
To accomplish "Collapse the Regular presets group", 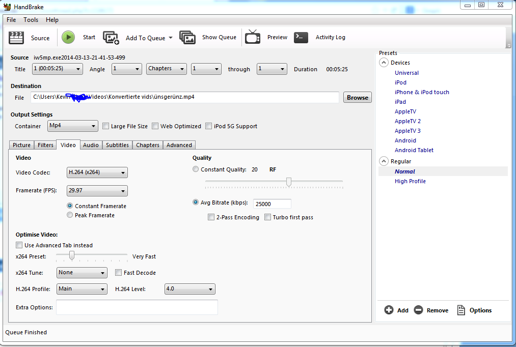I will point(384,161).
